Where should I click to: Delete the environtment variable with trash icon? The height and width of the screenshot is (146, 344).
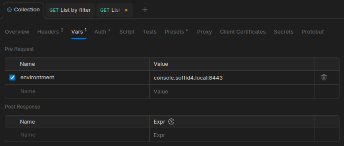point(324,77)
